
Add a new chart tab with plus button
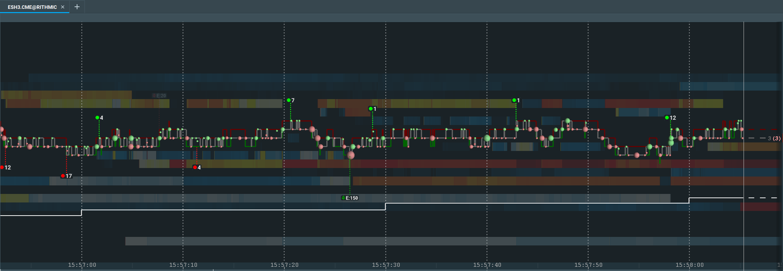tap(77, 7)
